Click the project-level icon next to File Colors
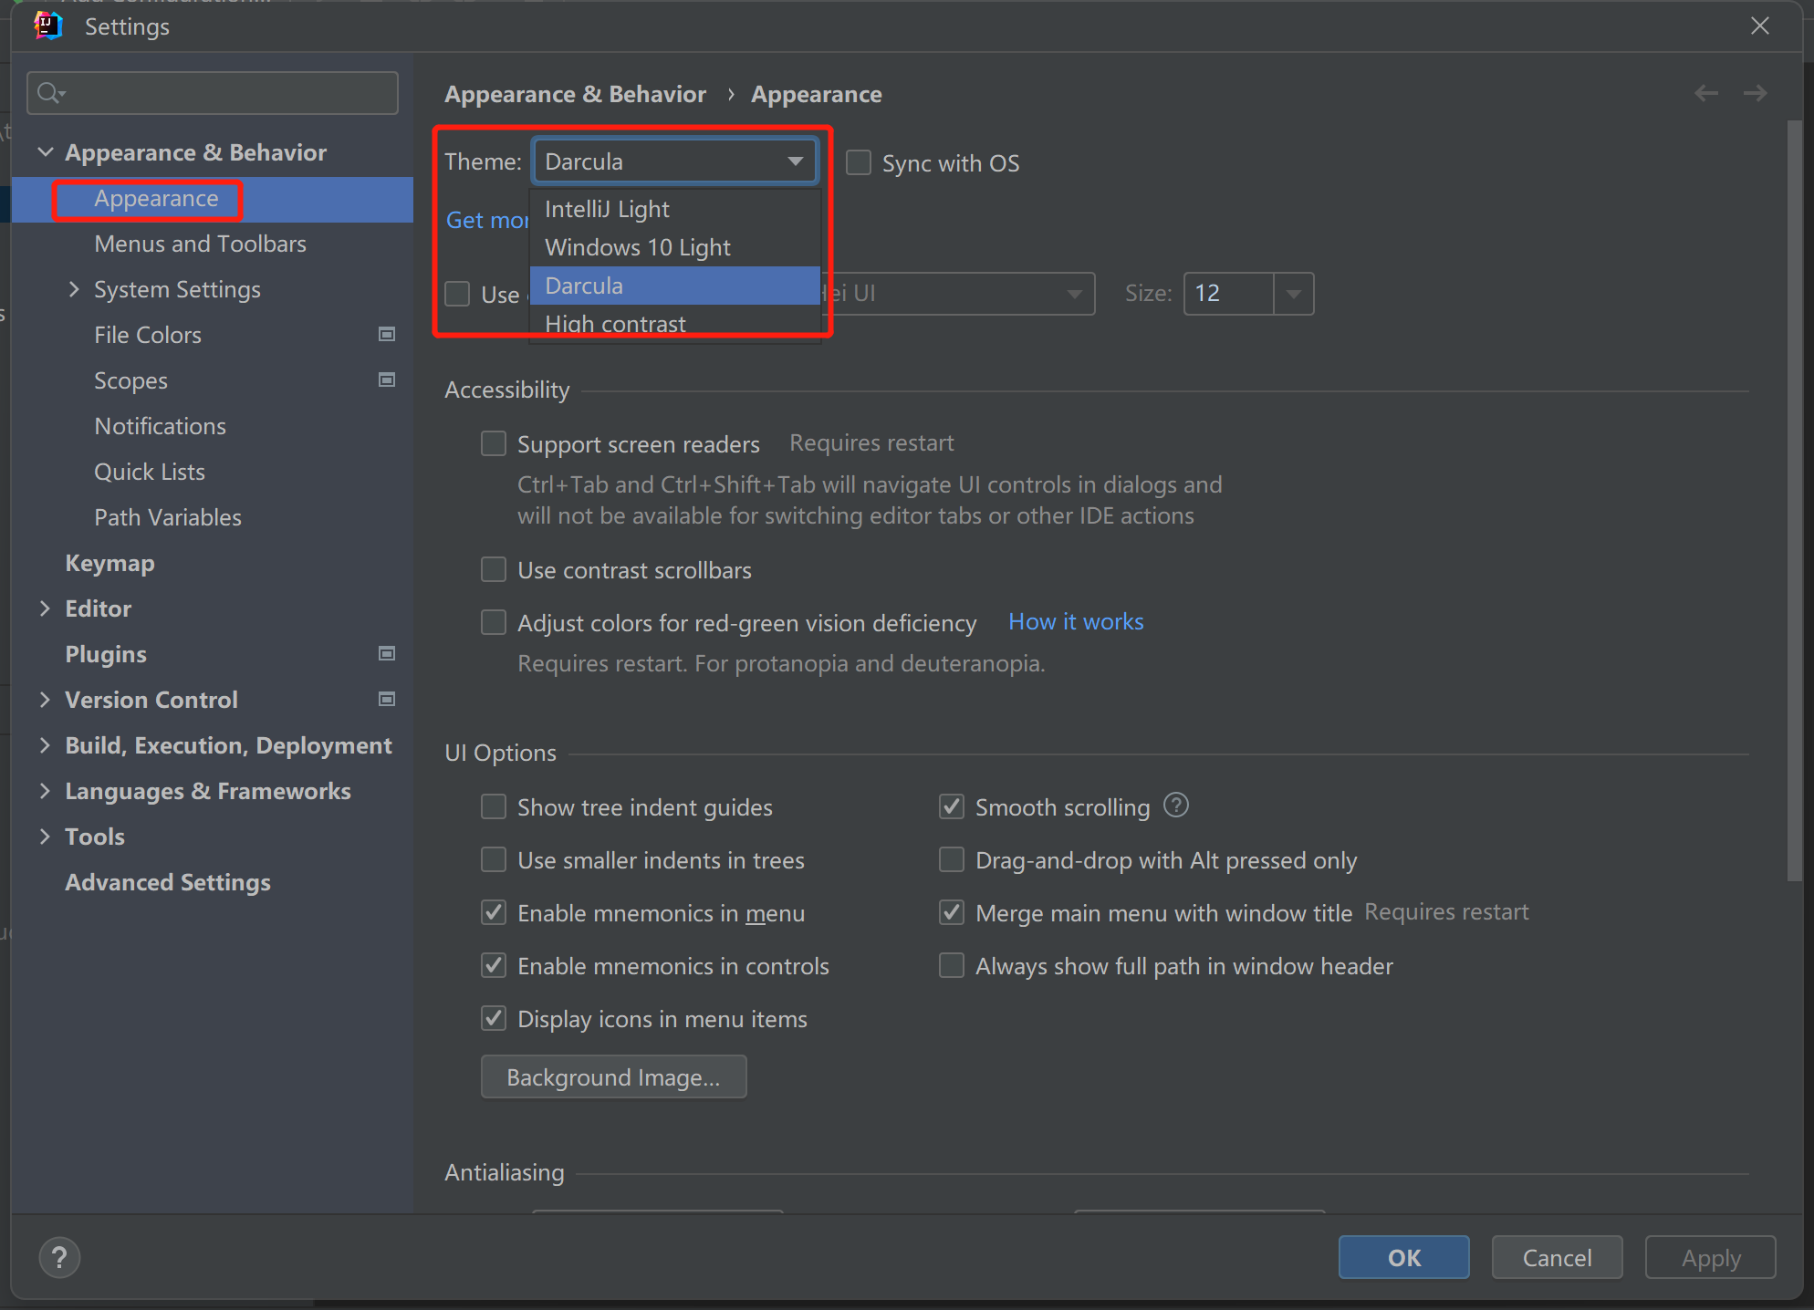The image size is (1814, 1310). pyautogui.click(x=387, y=334)
